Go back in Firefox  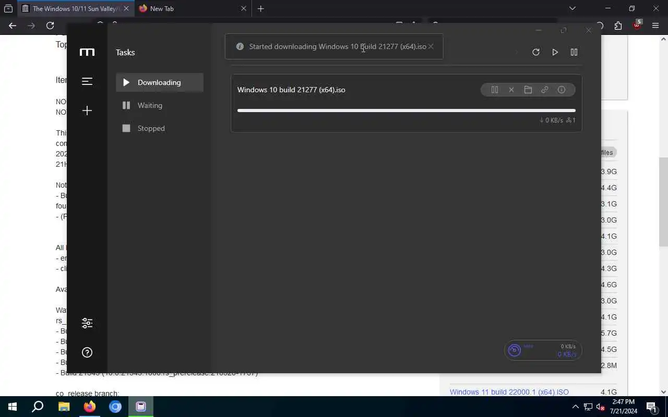point(13,26)
